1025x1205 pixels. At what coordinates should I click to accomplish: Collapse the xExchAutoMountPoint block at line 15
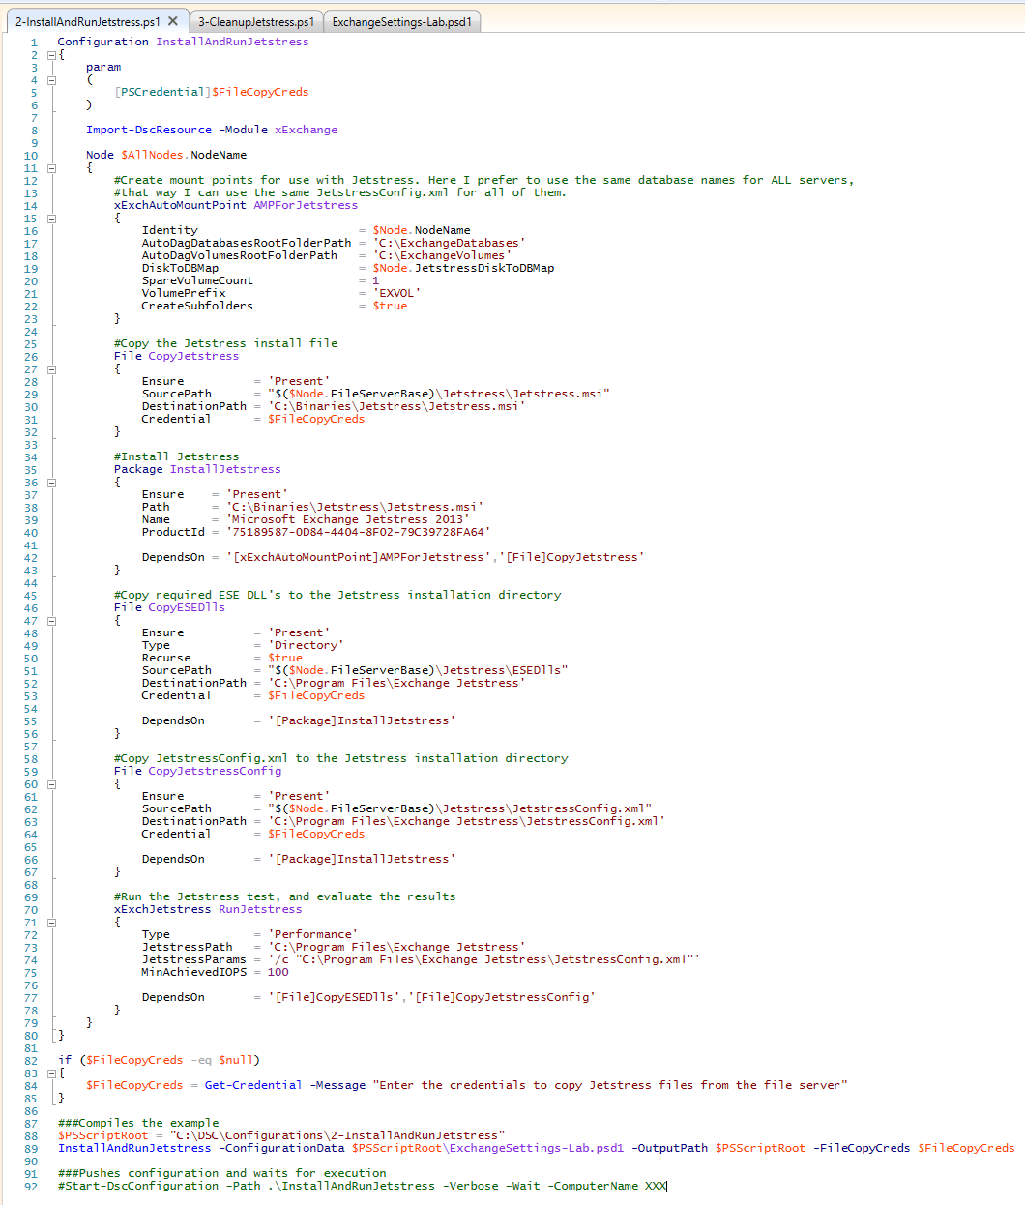[x=52, y=219]
